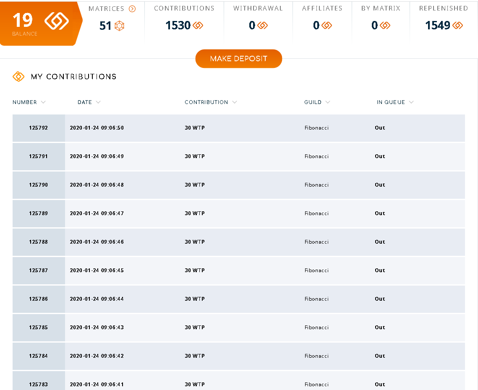Click date 2020-01-24 09:06:43
The image size is (478, 390).
point(97,328)
